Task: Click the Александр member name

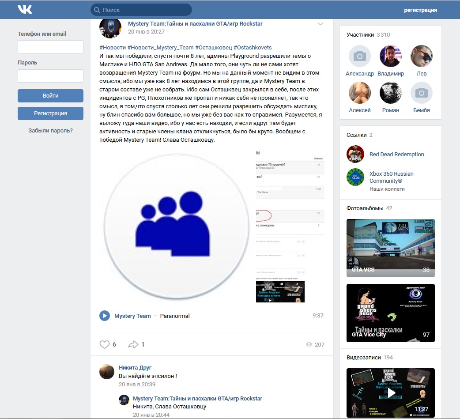Action: [x=360, y=74]
